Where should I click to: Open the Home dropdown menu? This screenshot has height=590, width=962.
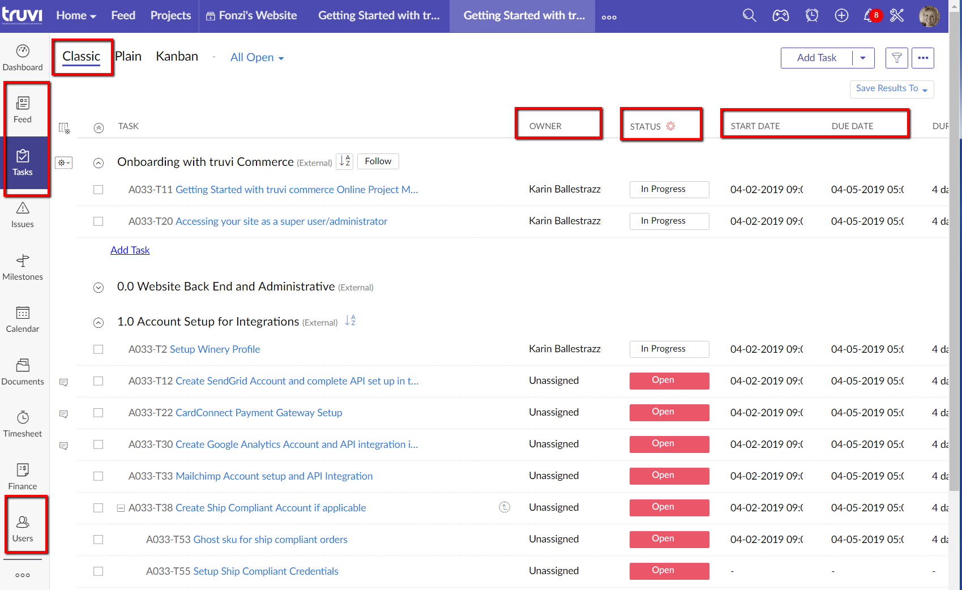tap(76, 16)
